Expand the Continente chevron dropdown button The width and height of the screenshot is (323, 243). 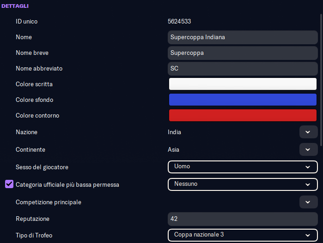(x=308, y=150)
